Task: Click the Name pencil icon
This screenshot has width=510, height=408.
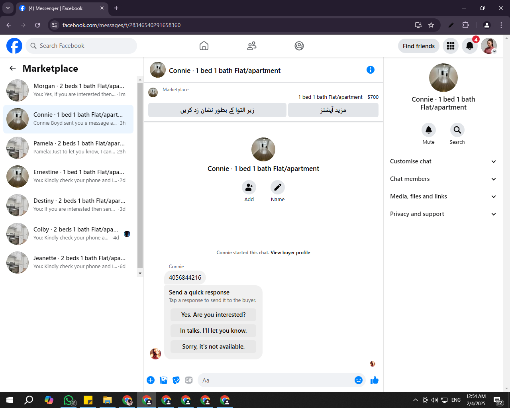Action: pos(278,187)
